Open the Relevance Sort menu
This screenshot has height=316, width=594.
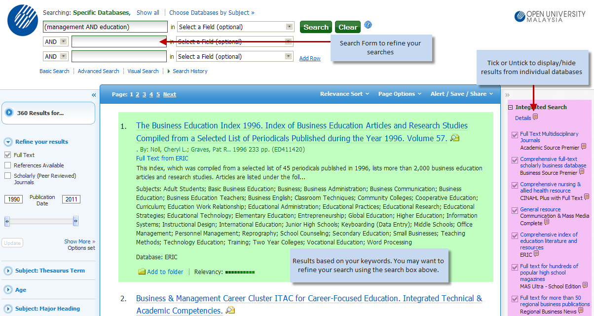[x=344, y=94]
